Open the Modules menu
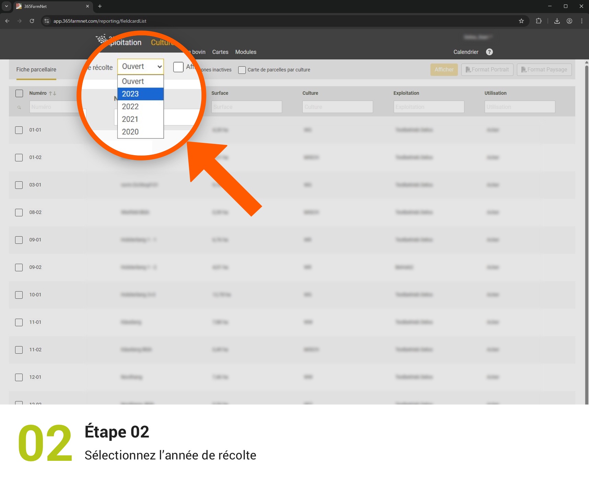 246,52
